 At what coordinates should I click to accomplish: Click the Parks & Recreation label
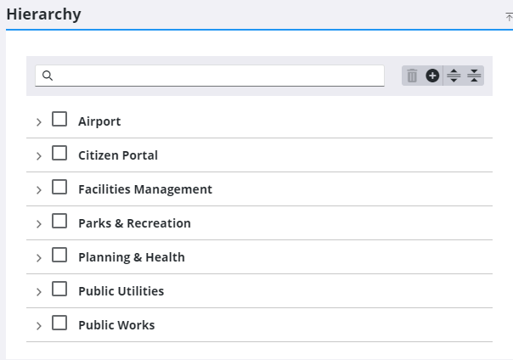point(134,223)
